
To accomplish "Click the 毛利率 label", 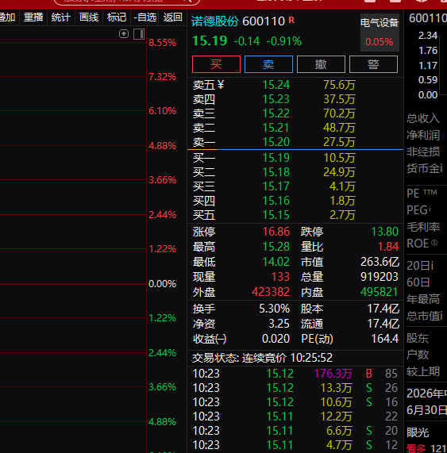I will point(423,227).
